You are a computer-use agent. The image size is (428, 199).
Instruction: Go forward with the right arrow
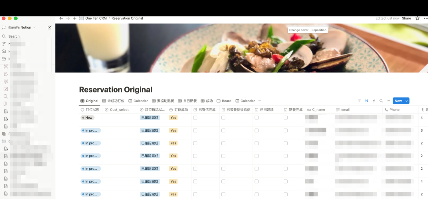(x=68, y=18)
